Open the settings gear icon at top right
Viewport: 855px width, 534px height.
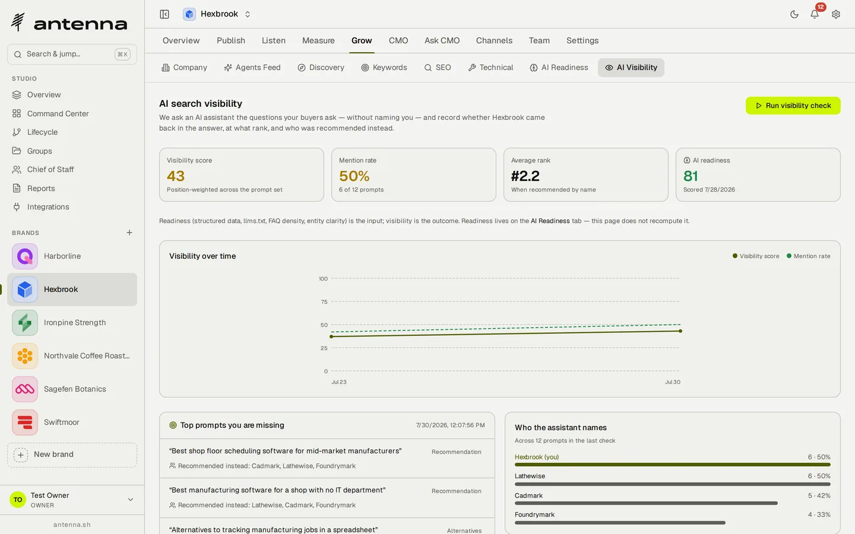coord(836,14)
